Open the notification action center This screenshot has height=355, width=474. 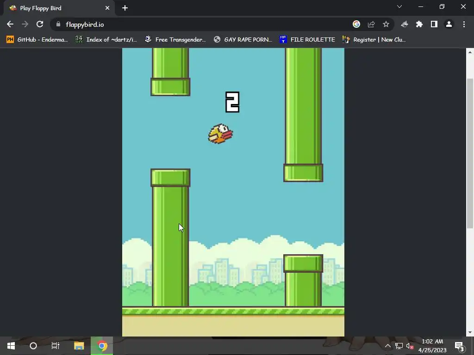pos(459,346)
